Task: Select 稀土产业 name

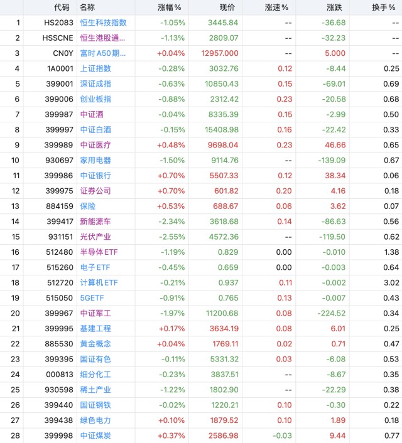Action: 95,390
